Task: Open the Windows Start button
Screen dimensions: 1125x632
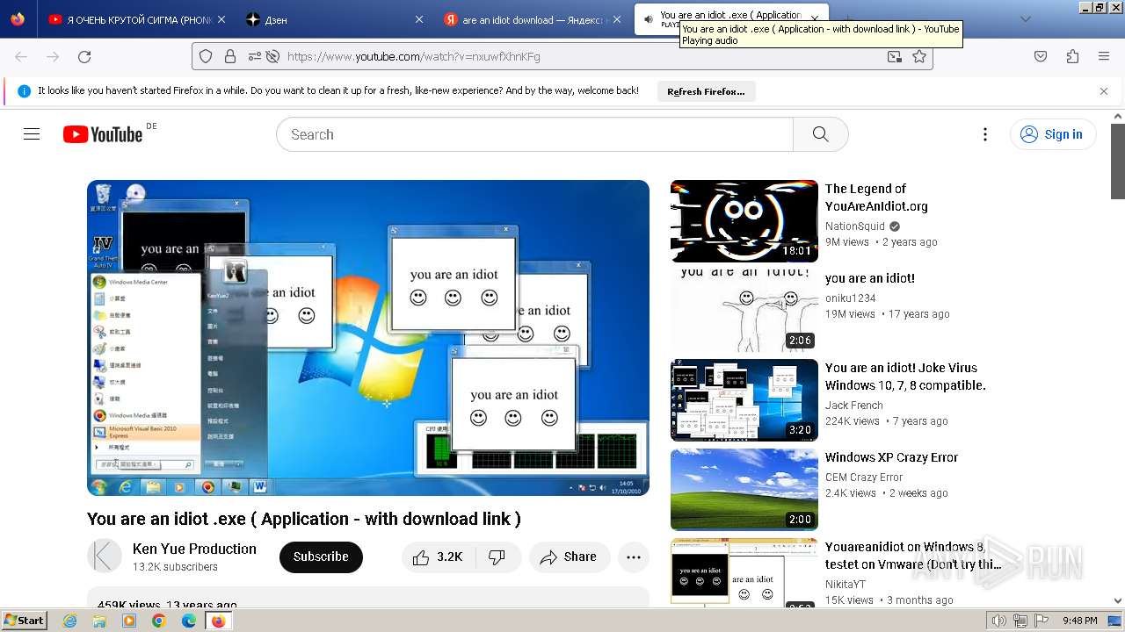Action: point(24,621)
